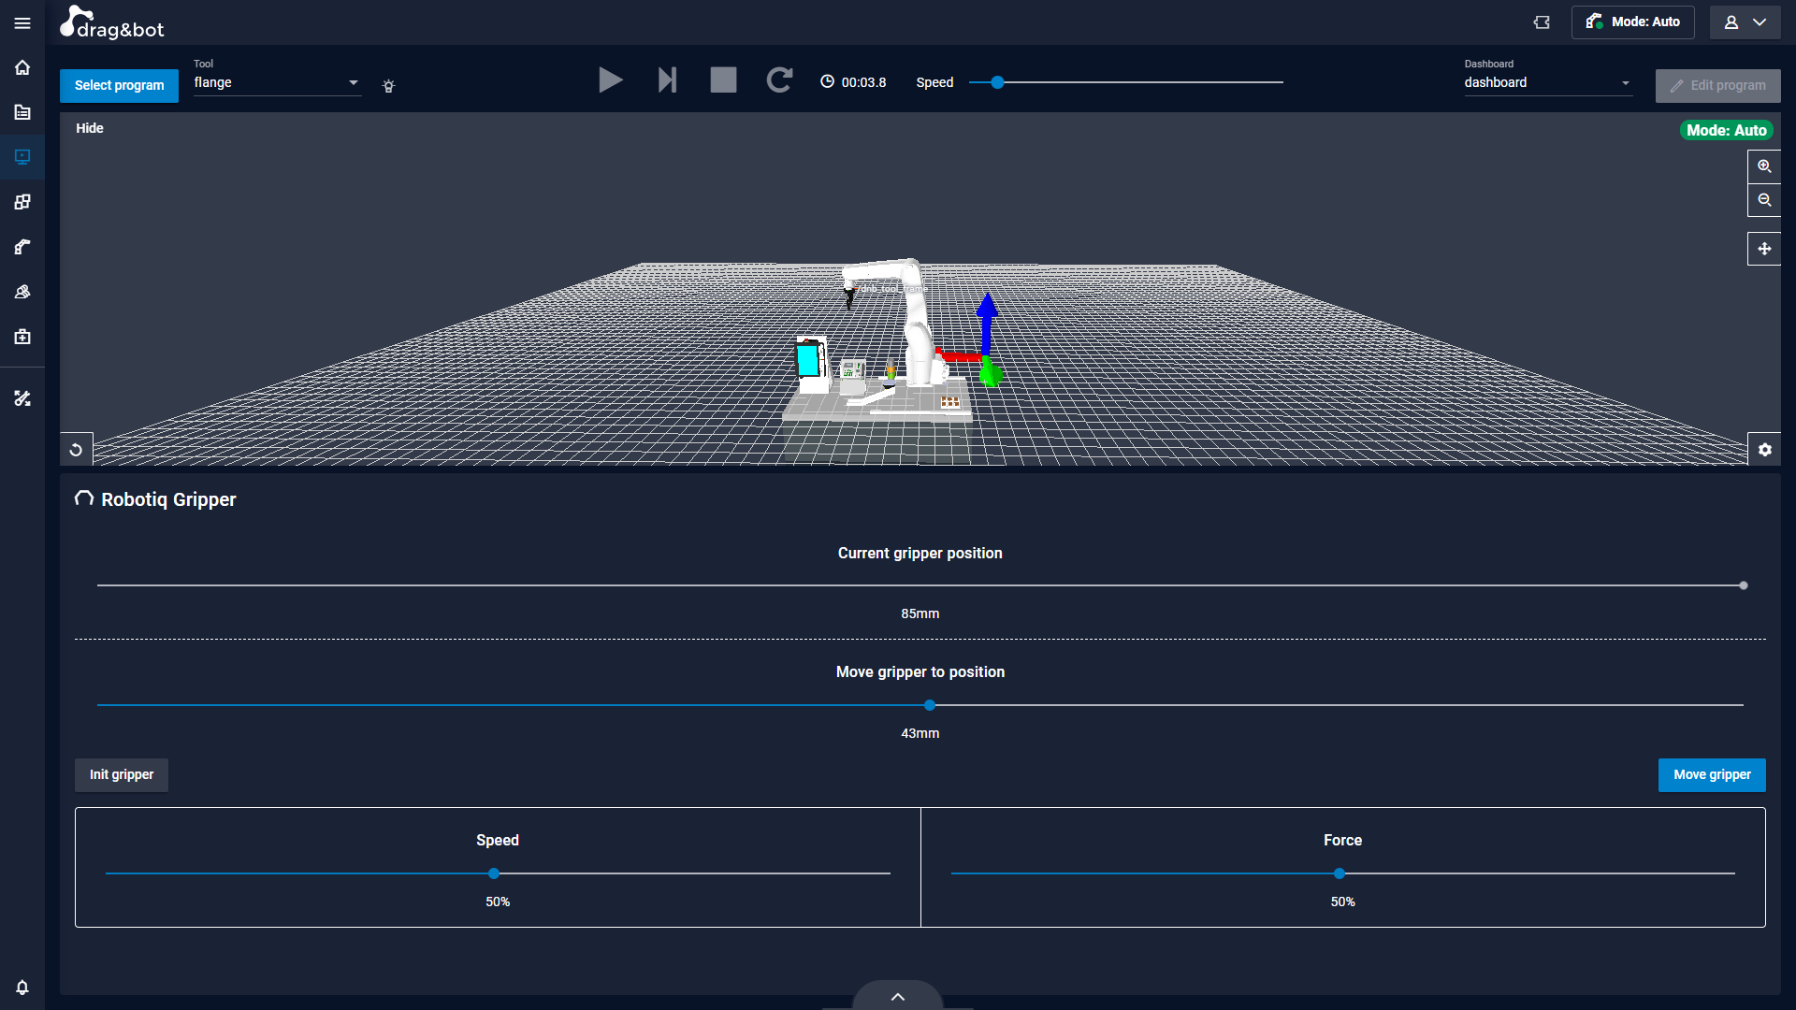Screen dimensions: 1796x1010
Task: Click the blue Z-axis arrow in the 3D view
Action: coord(987,323)
